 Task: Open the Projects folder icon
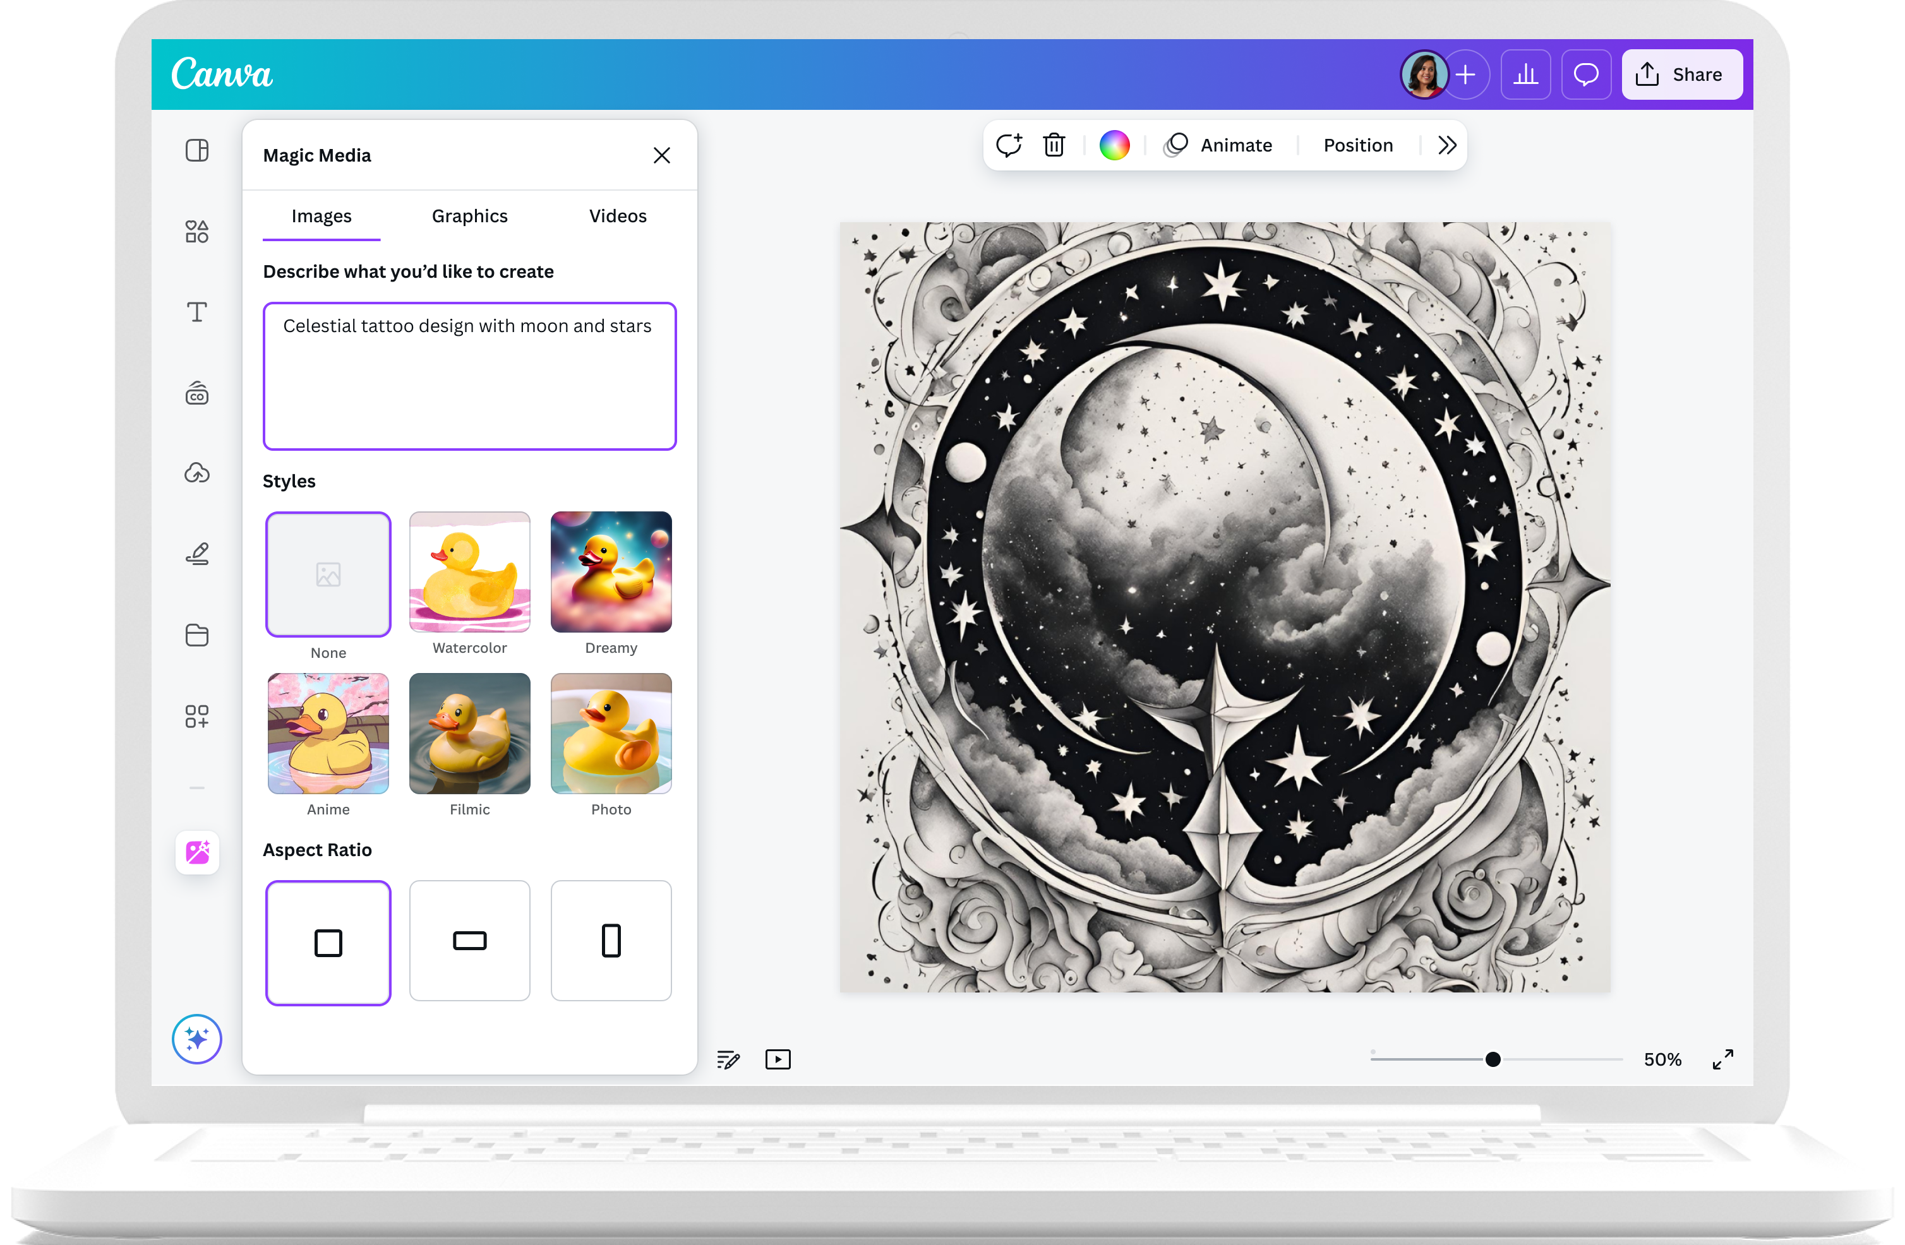(197, 635)
